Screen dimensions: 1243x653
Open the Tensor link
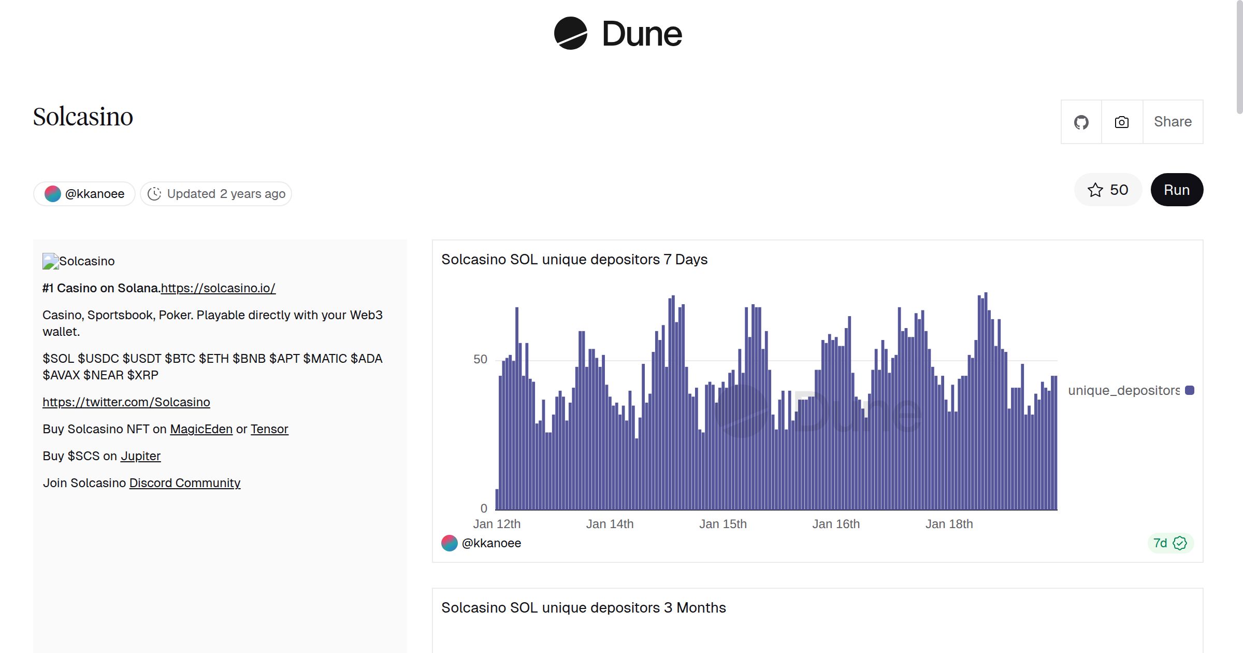click(x=269, y=429)
